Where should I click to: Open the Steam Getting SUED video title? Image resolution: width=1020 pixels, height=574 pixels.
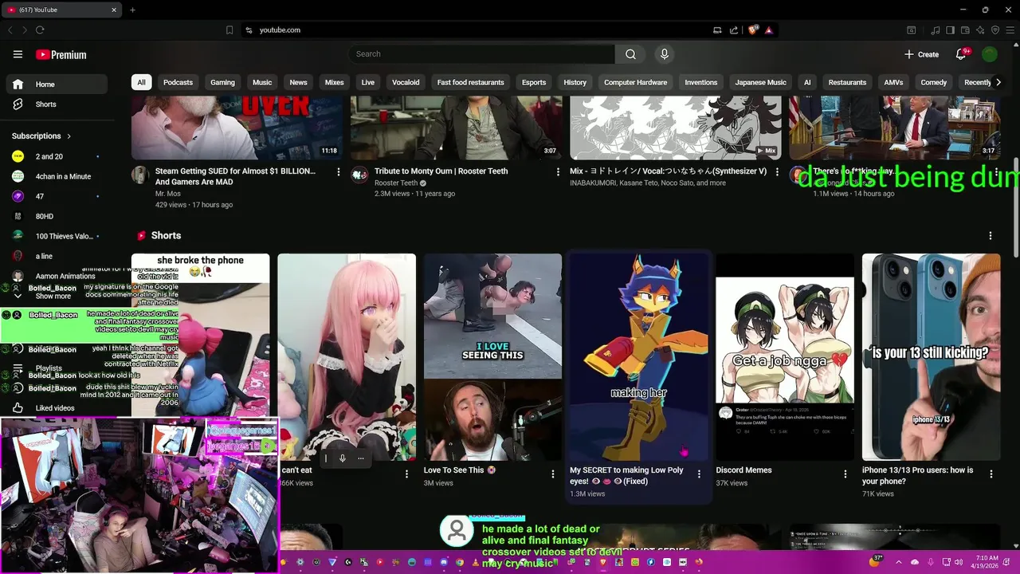235,176
